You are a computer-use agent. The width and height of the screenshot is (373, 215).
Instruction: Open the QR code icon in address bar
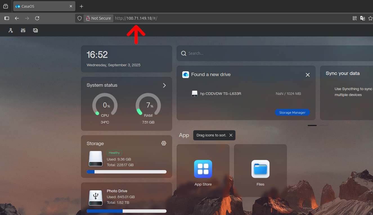[355, 18]
